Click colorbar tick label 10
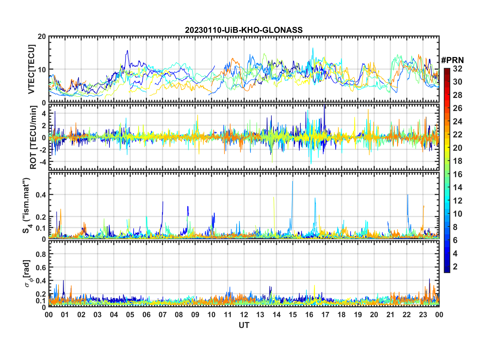Viewport: 488px width, 341px height. [x=457, y=214]
